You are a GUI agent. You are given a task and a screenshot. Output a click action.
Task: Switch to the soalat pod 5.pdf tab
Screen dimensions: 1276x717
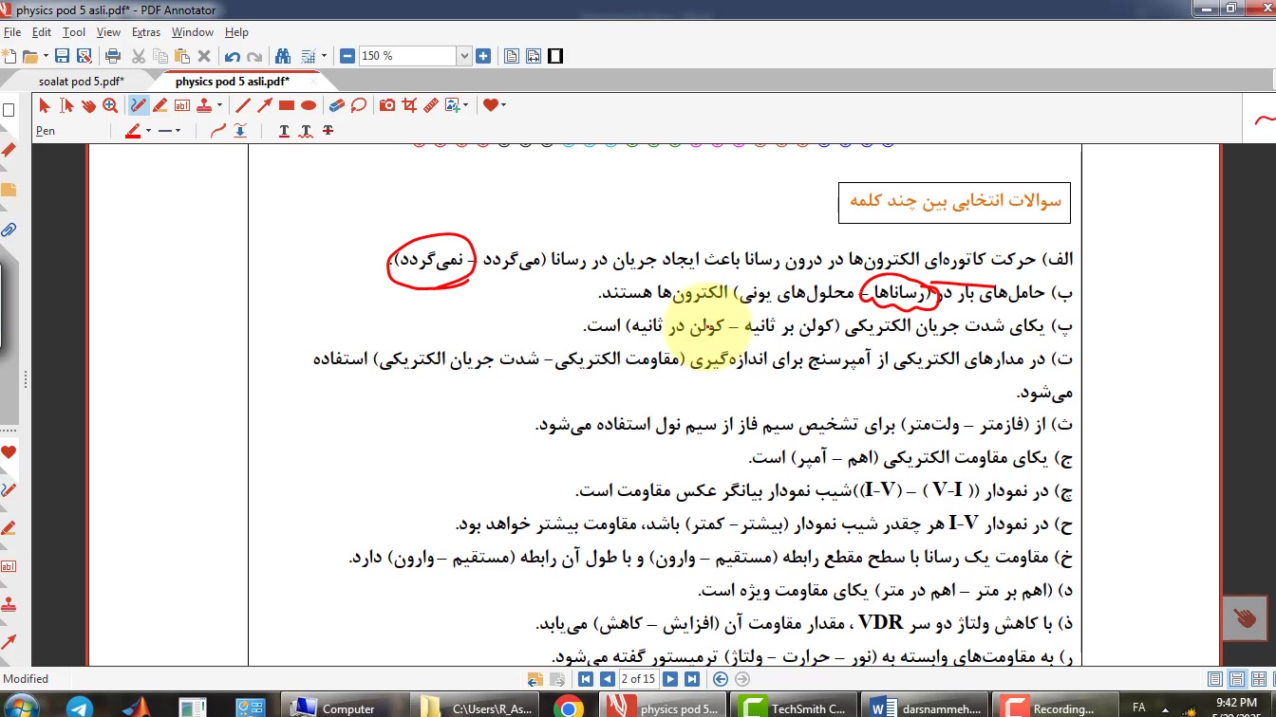coord(81,82)
